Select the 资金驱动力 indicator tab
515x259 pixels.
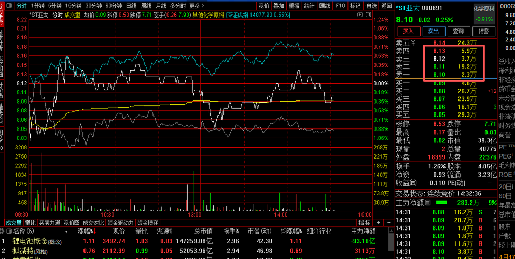[120, 223]
